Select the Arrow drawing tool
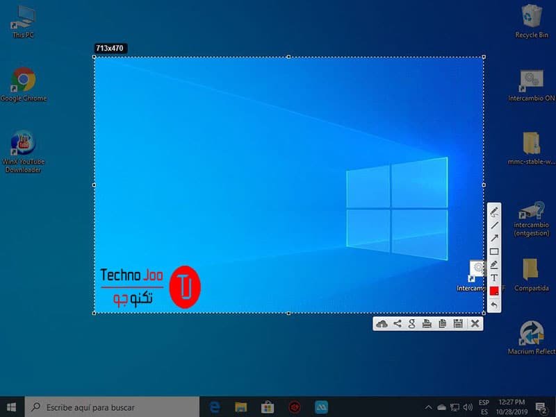The image size is (556, 417). click(494, 238)
